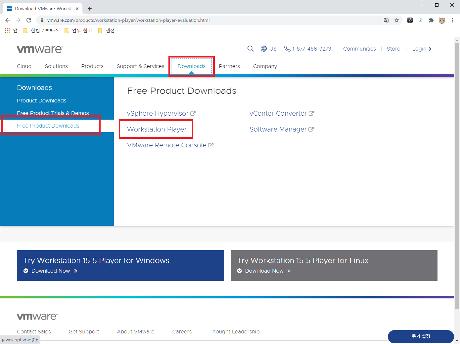460x344 pixels.
Task: Open the Products menu
Action: tap(92, 66)
